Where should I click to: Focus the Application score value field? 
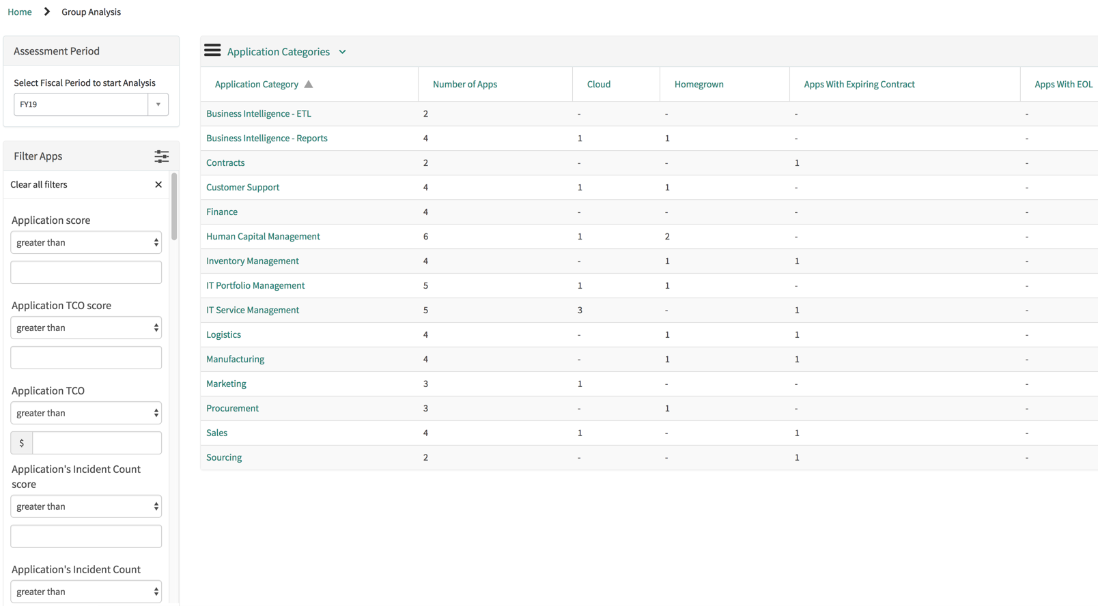coord(86,272)
